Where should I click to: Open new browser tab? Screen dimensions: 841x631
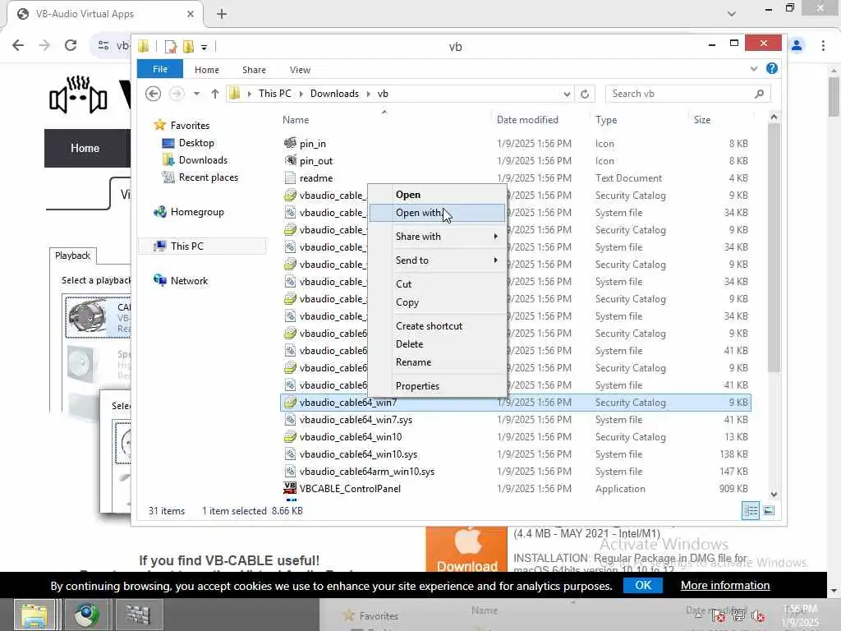222,14
